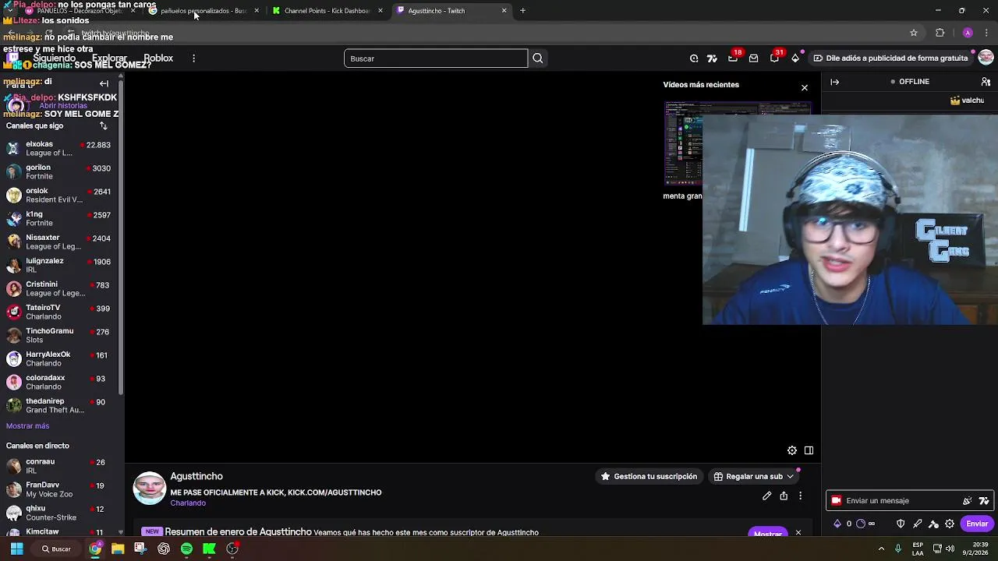Screen dimensions: 998x561
Task: Dismiss the Resumen de enero banner
Action: pos(798,533)
